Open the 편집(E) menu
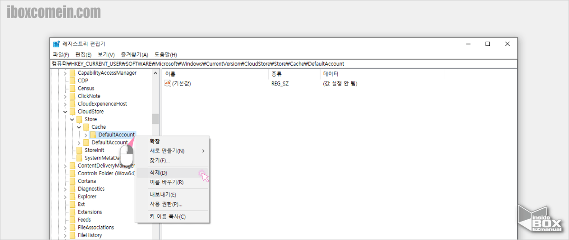 tap(83, 55)
